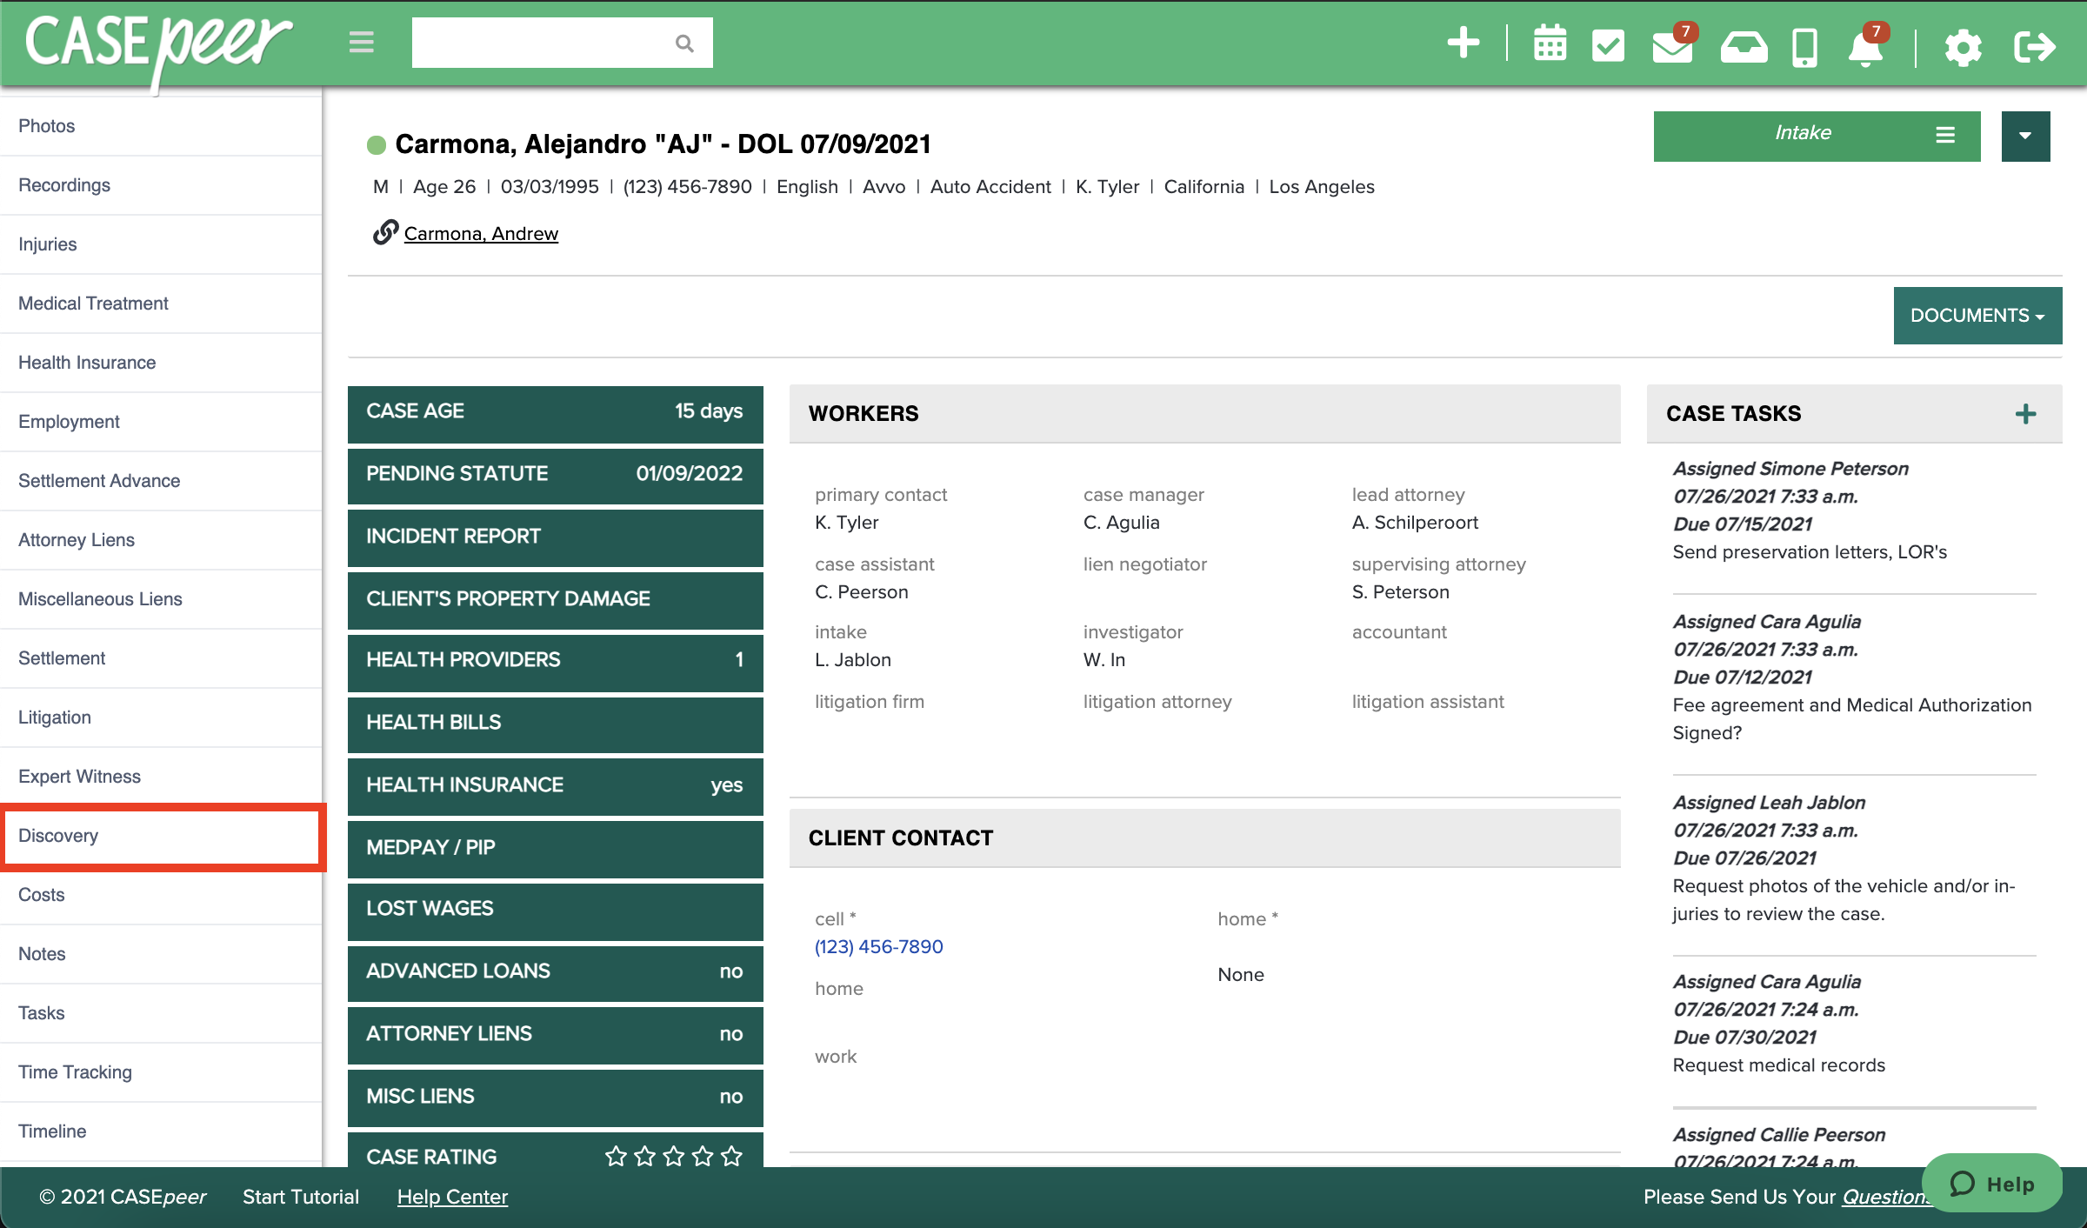The height and width of the screenshot is (1228, 2087).
Task: Open the Intake menu icon
Action: click(x=1944, y=136)
